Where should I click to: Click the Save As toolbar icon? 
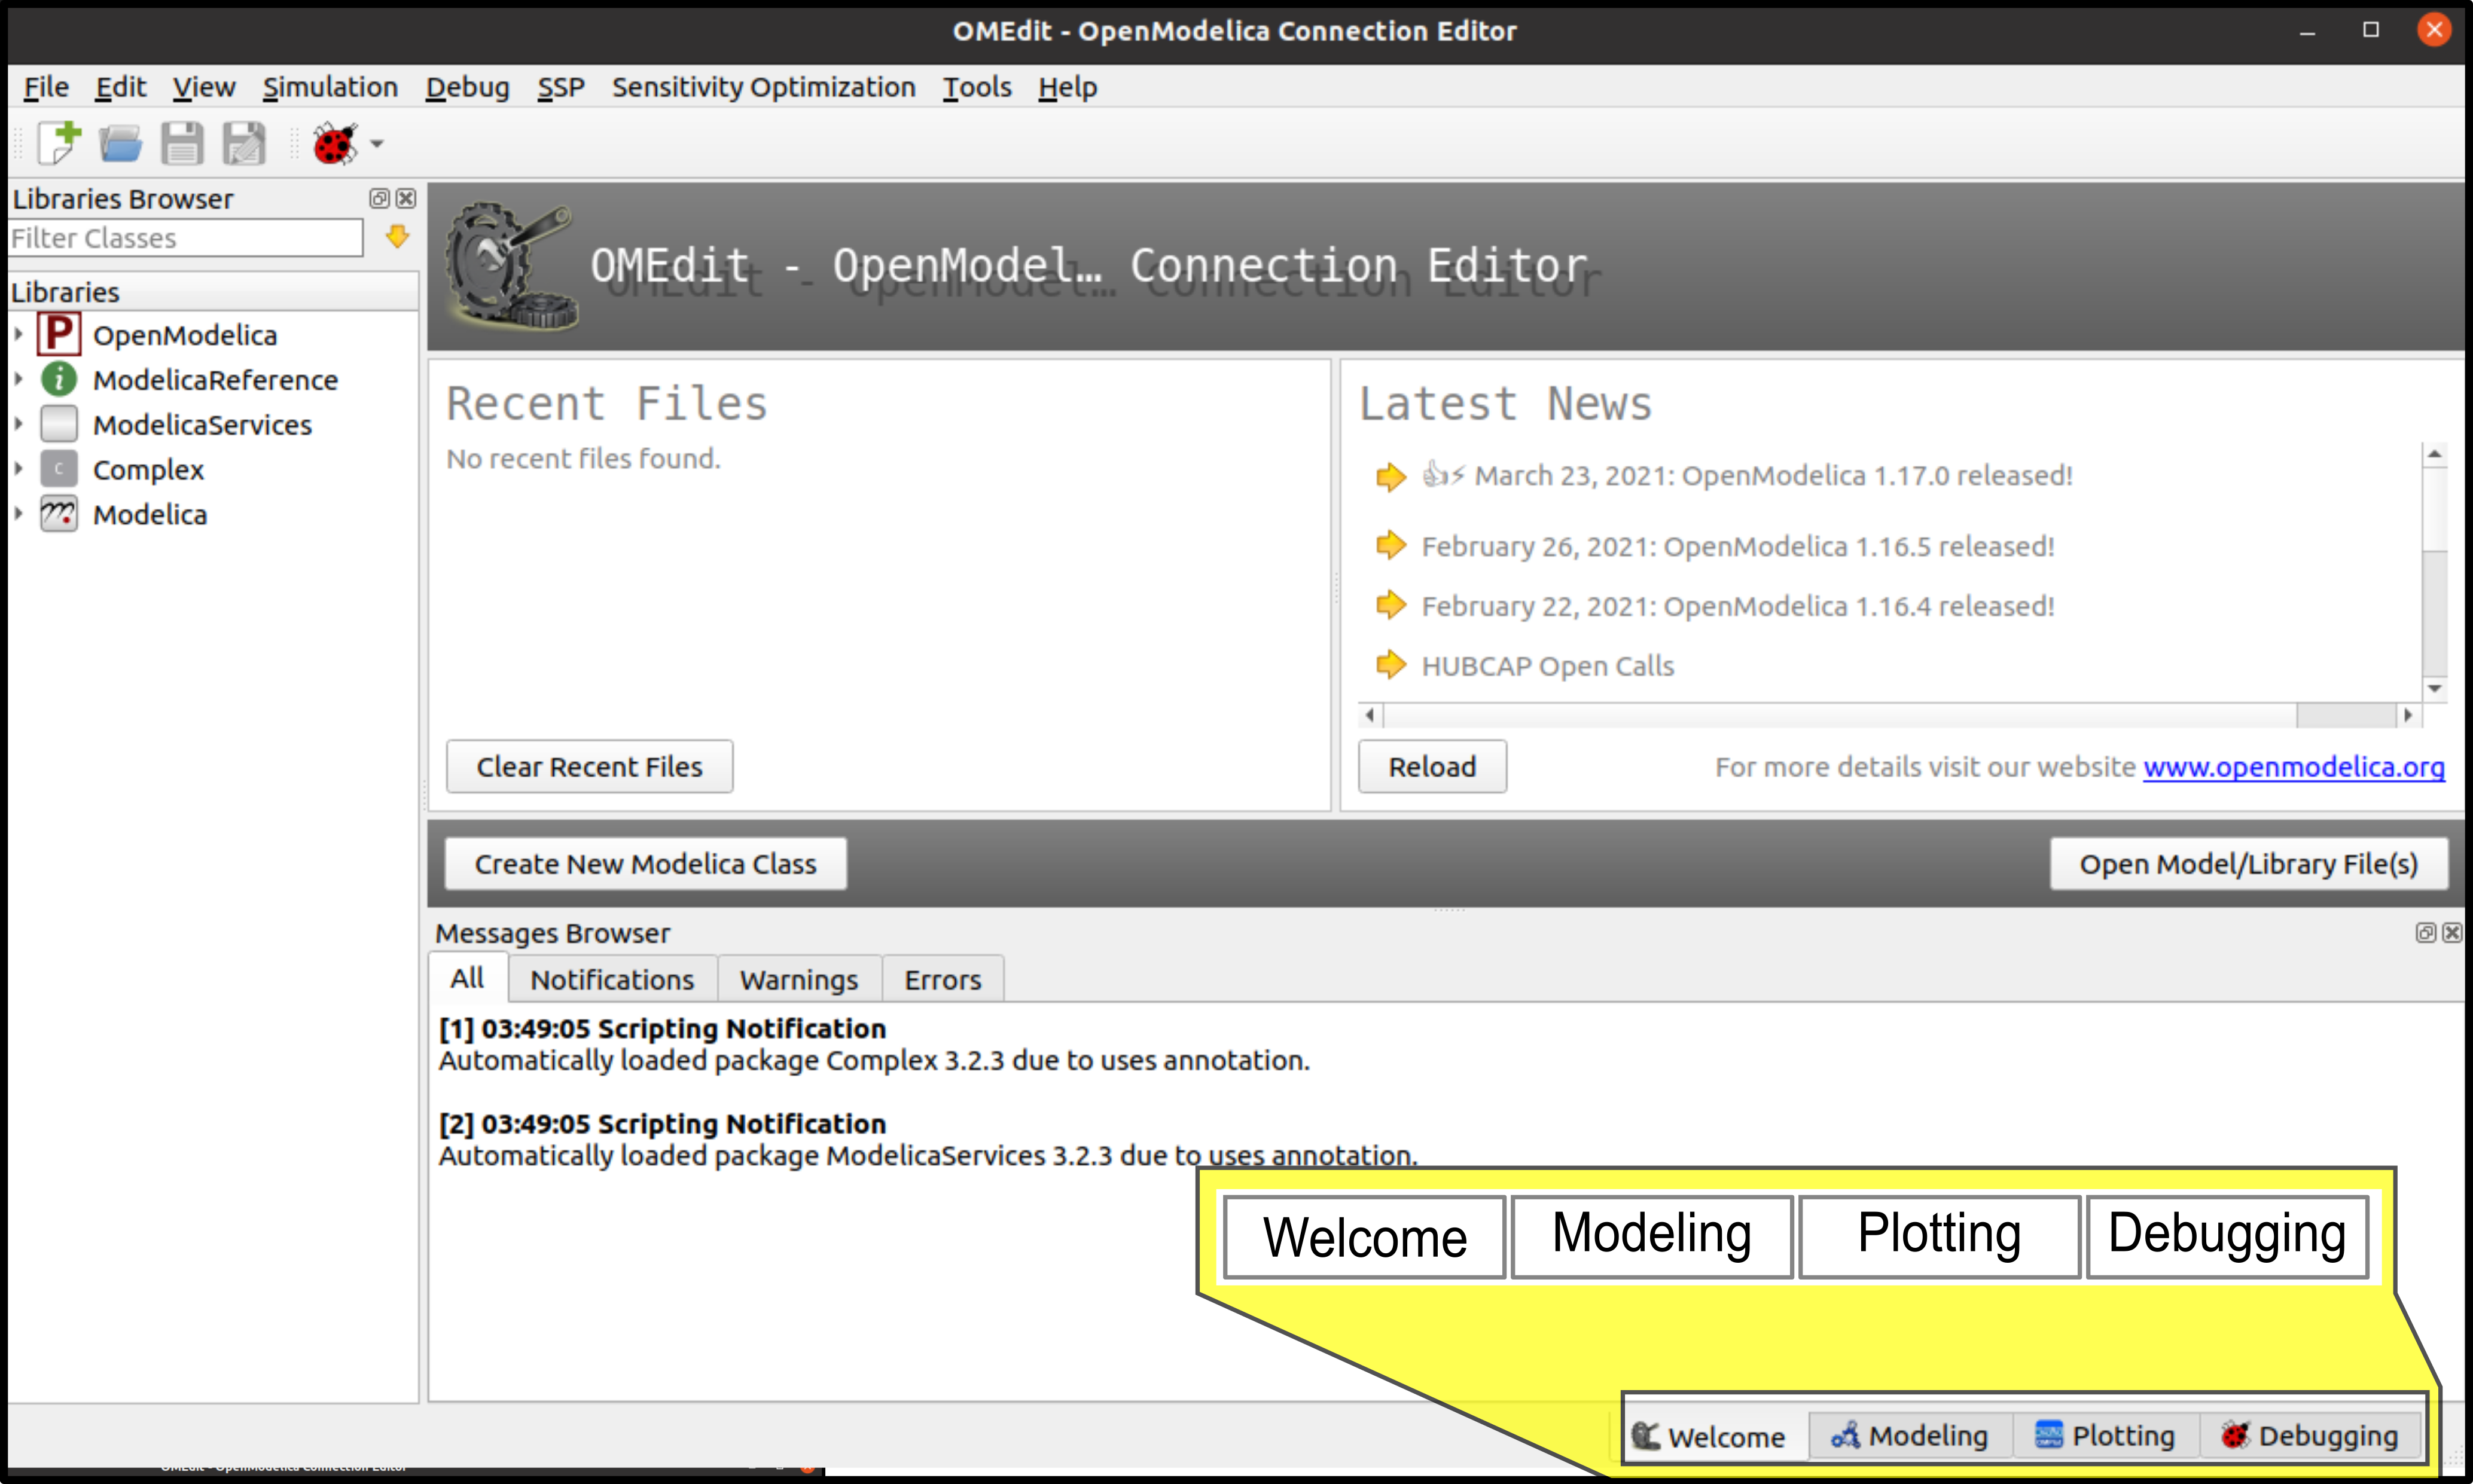point(244,143)
